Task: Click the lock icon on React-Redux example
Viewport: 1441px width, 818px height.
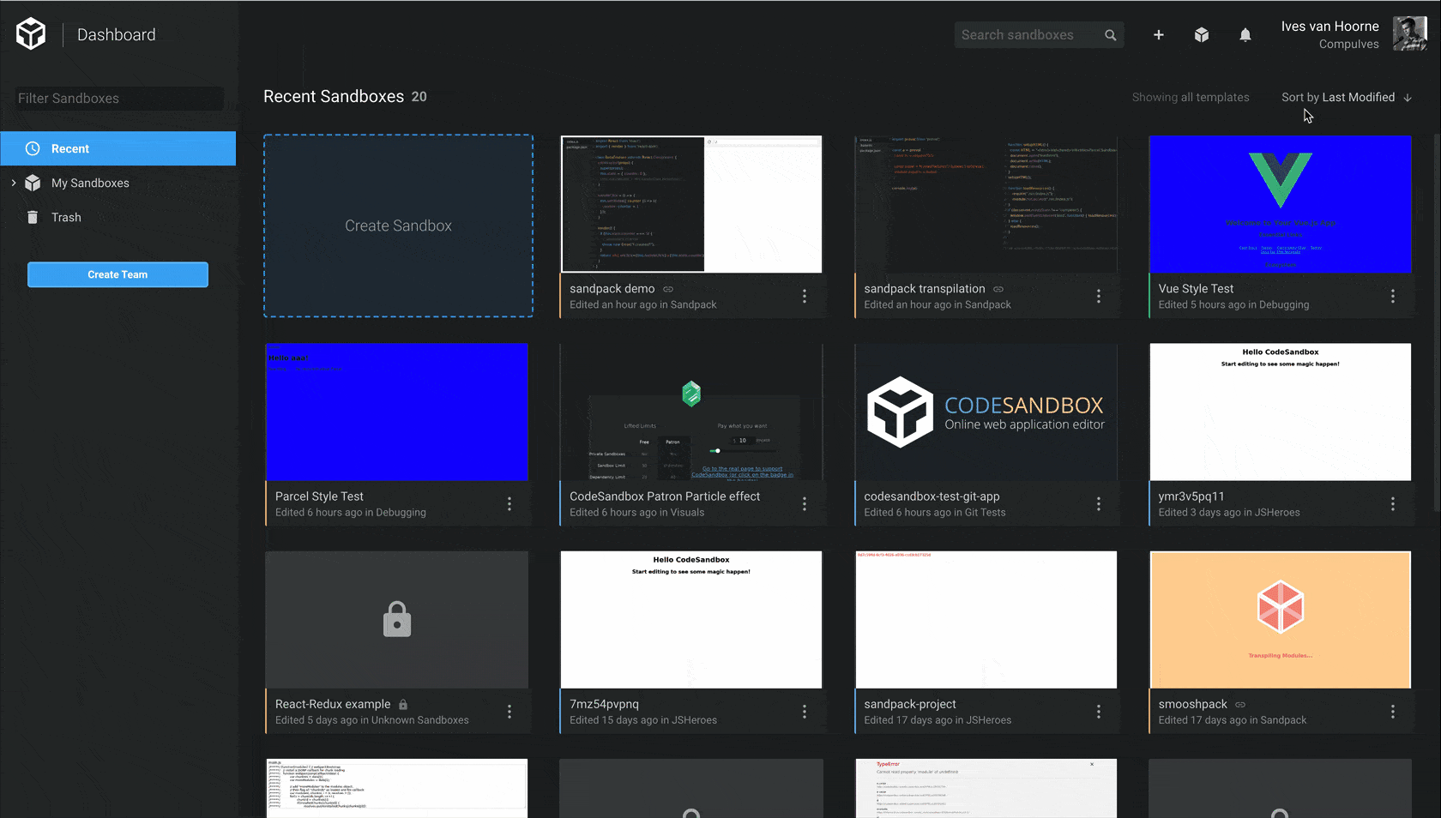Action: tap(404, 704)
